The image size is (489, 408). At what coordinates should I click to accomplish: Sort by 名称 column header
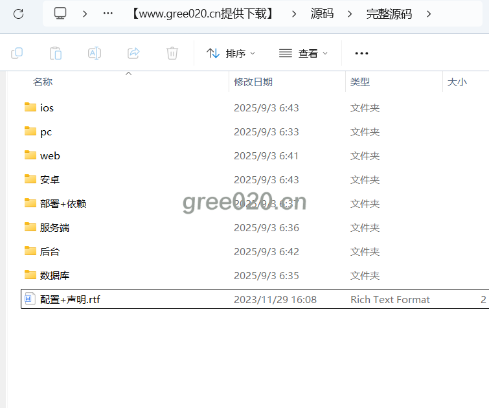tap(43, 82)
